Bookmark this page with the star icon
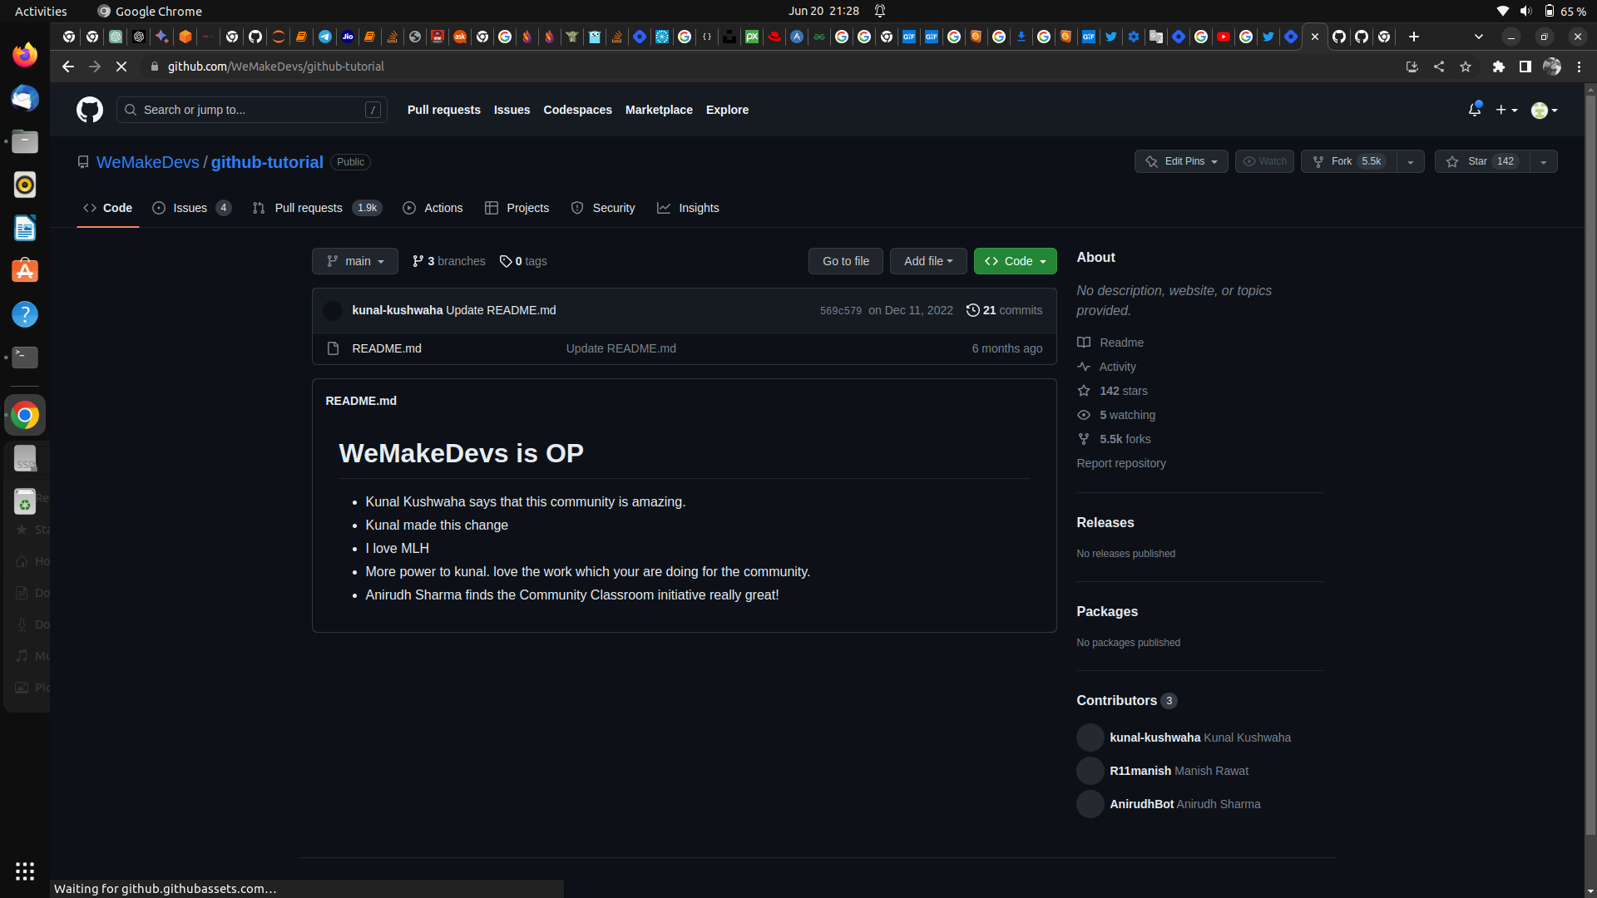 click(1466, 67)
